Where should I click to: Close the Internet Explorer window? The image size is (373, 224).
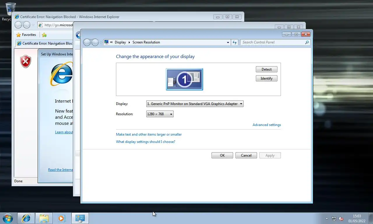[237, 17]
